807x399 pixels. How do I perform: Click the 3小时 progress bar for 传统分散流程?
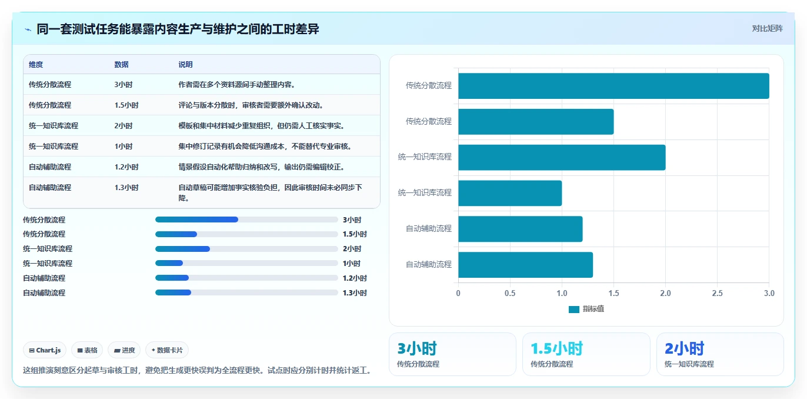(246, 220)
